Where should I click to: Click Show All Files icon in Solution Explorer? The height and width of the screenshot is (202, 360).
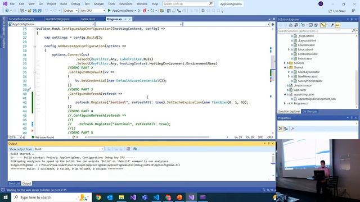tap(316, 25)
